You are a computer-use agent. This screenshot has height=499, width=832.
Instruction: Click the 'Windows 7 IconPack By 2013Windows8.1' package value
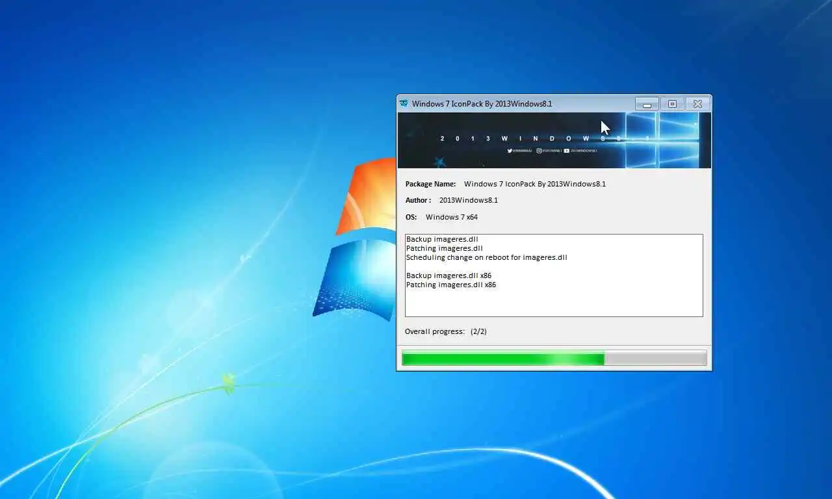pyautogui.click(x=535, y=184)
